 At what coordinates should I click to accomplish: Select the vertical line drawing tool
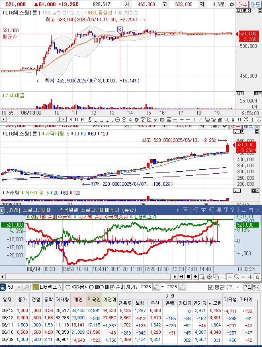tap(194, 120)
